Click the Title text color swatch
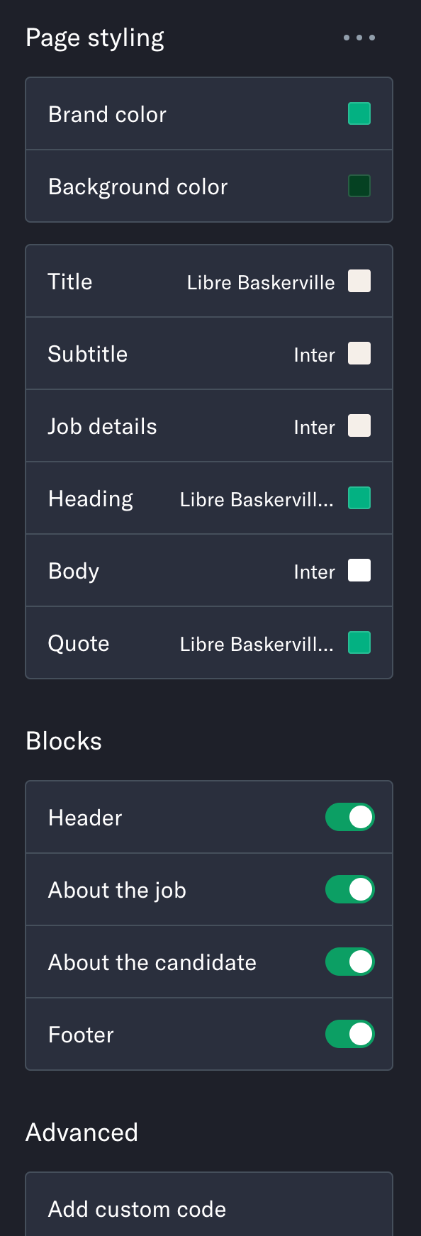421x1236 pixels. click(359, 281)
